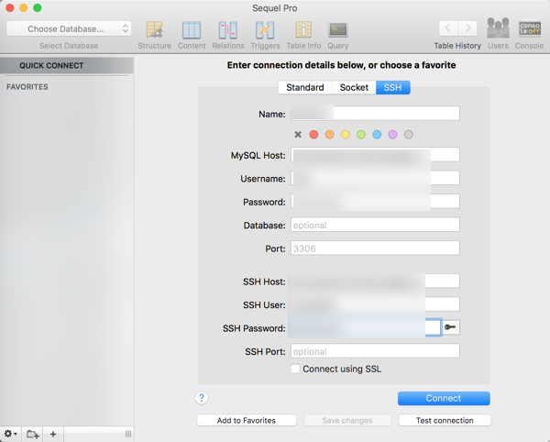Viewport: 550px width, 442px height.
Task: Pick the green color label
Action: point(361,135)
